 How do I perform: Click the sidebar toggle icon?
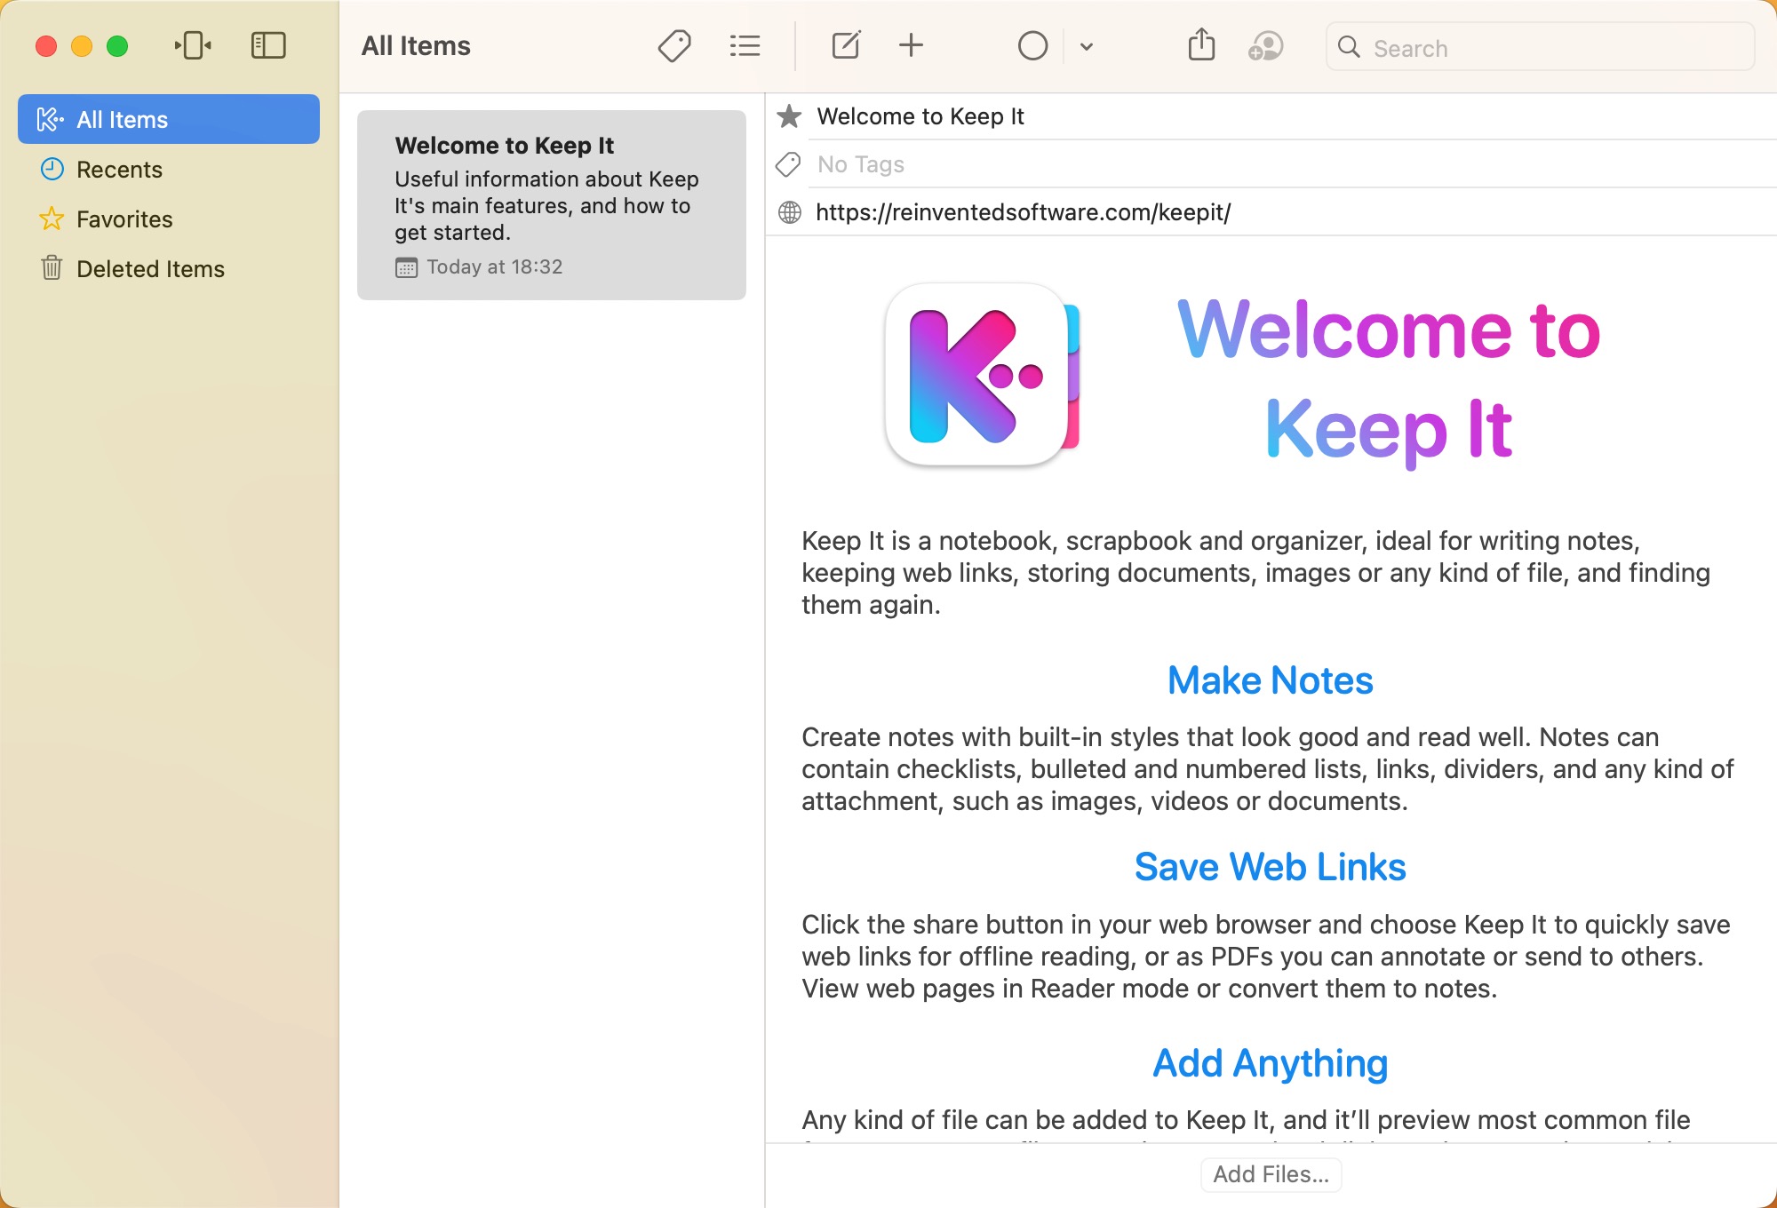click(x=266, y=47)
